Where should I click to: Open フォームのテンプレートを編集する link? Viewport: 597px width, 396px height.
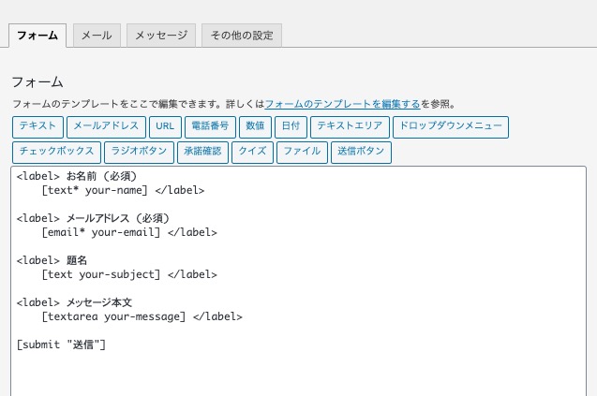(342, 104)
